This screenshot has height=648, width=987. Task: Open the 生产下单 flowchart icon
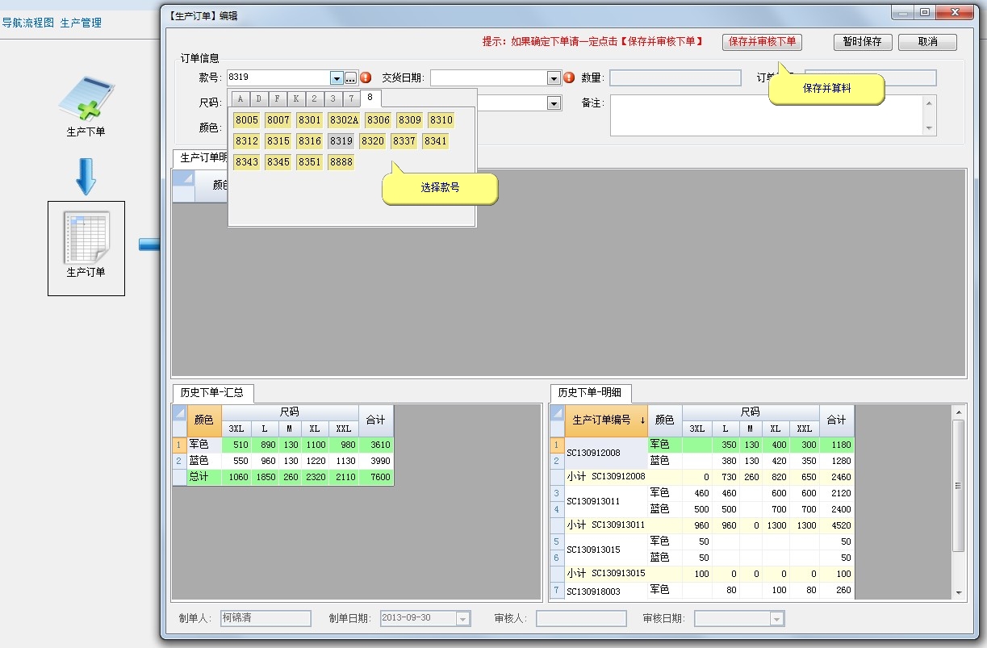click(86, 107)
